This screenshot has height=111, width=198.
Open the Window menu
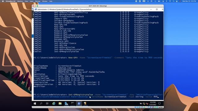(x=45, y=1)
